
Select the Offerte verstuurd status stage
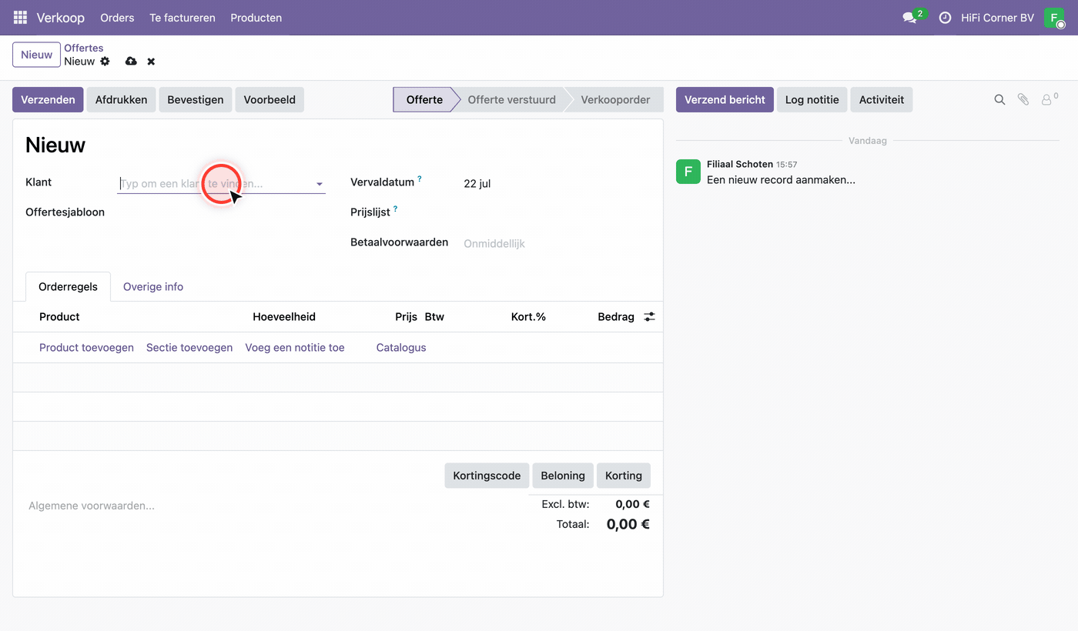pos(511,99)
